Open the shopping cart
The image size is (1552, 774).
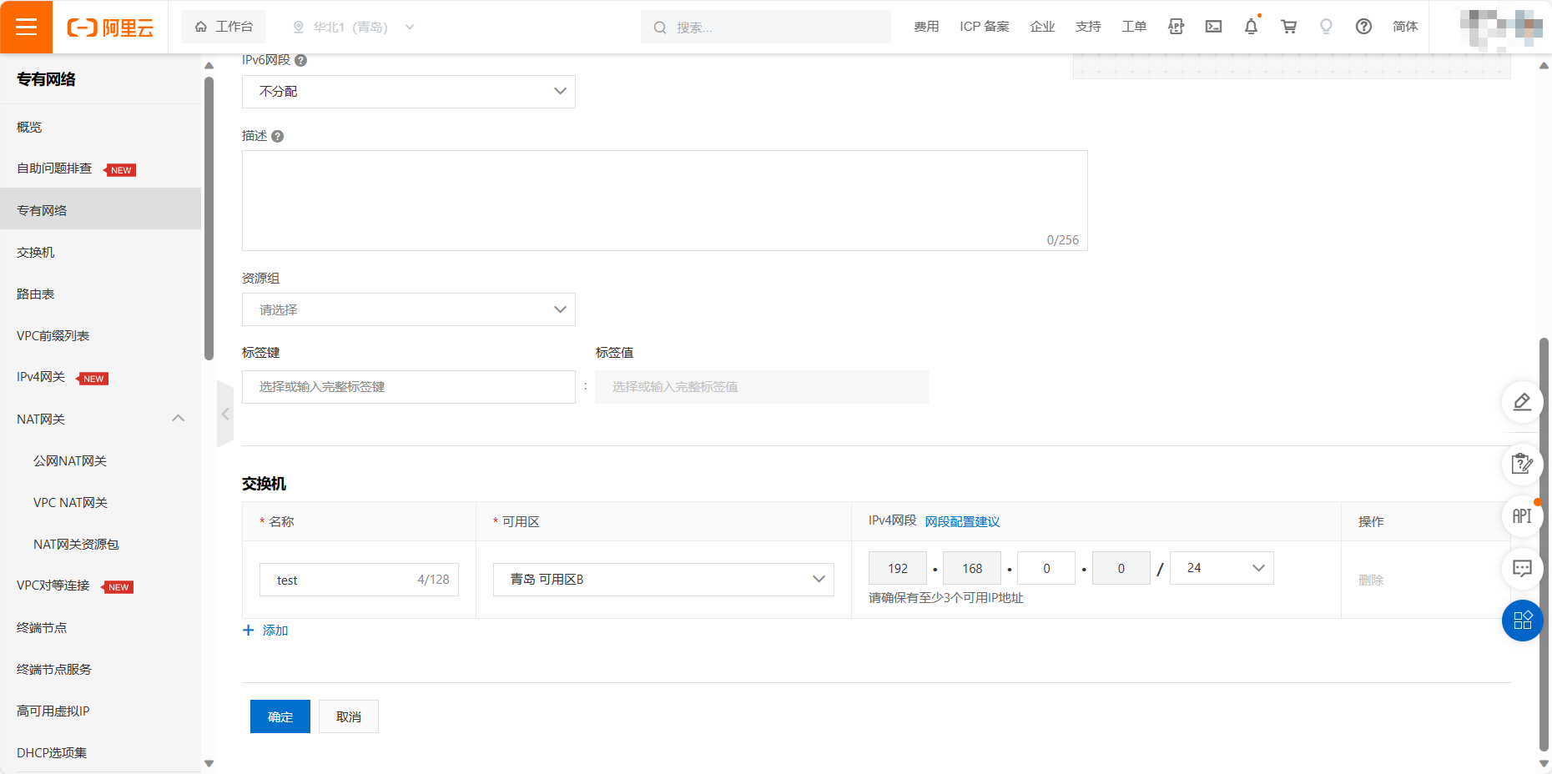tap(1288, 27)
